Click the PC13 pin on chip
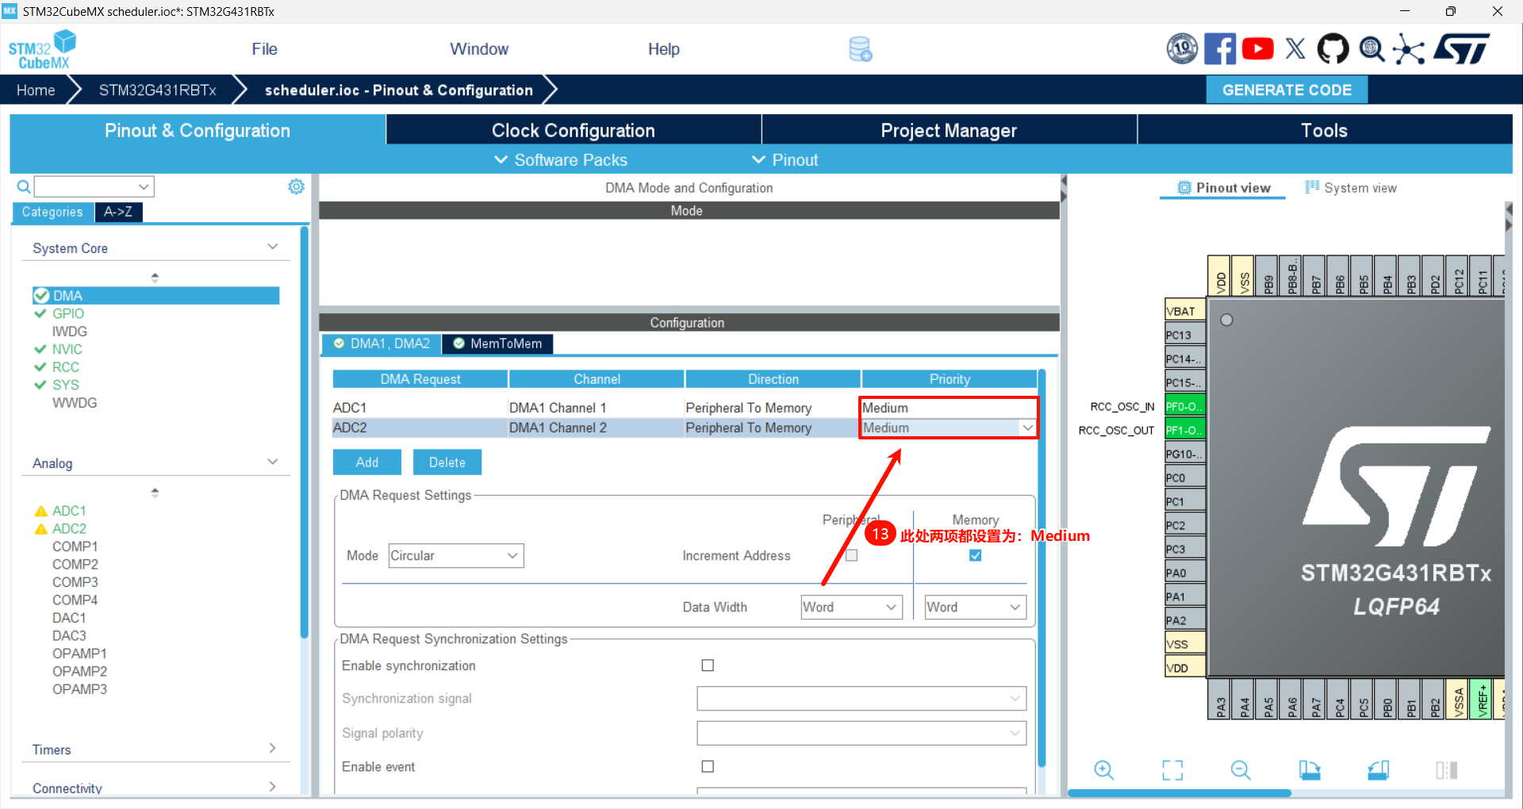 (x=1184, y=335)
